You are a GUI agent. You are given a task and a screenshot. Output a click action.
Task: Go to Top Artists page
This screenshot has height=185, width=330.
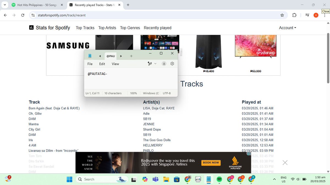[x=107, y=28]
